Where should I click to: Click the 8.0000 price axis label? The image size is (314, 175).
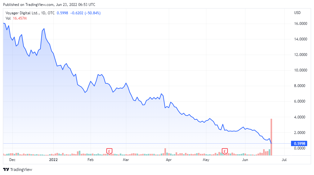[x=300, y=86]
